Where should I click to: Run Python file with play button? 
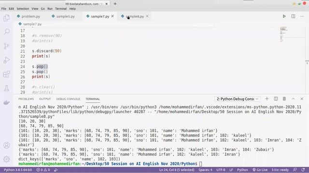click(284, 16)
